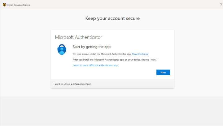Open the Download now link
This screenshot has width=223, height=126.
point(140,54)
